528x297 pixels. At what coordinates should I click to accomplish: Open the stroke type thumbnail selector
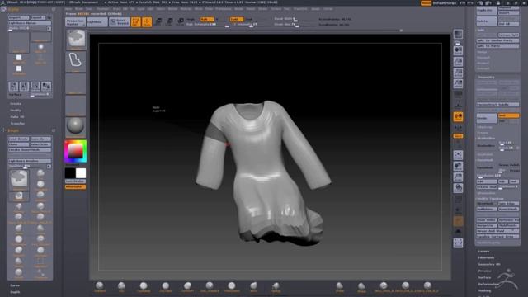coord(75,61)
